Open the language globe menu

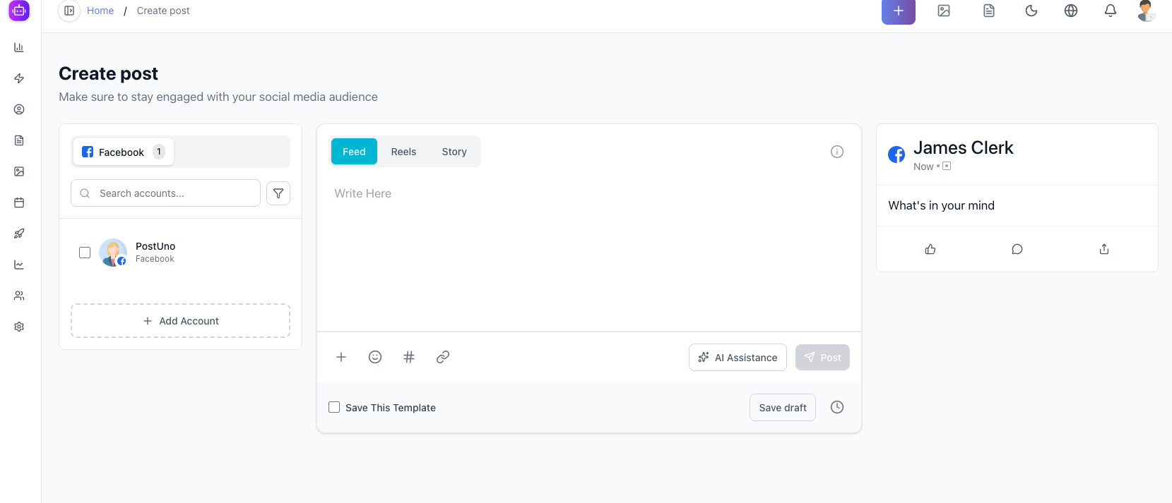[1071, 11]
